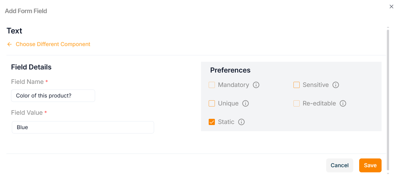Enable the Mandatory checkbox
This screenshot has width=396, height=178.
(212, 85)
